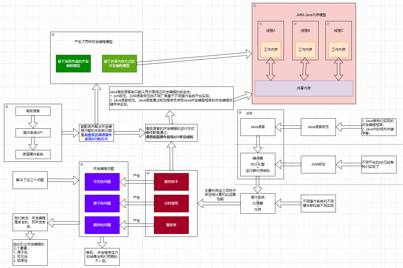Collapse the 线程C group
Viewport: 403px width, 268px height.
(x=328, y=24)
